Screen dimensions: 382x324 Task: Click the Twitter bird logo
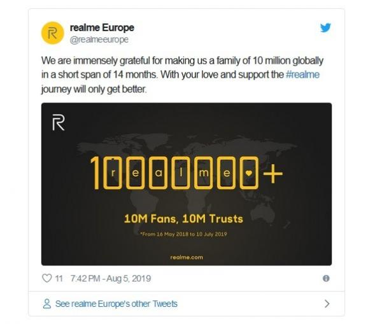click(x=325, y=27)
